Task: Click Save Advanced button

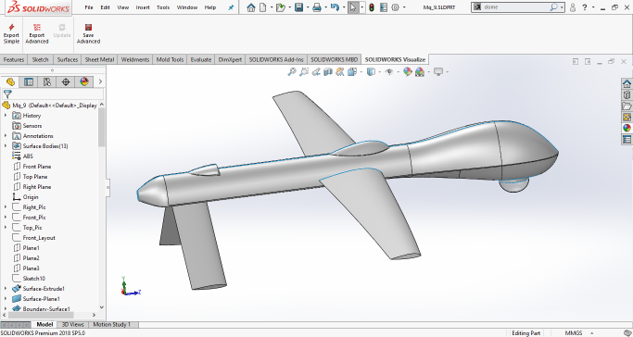Action: [x=88, y=33]
